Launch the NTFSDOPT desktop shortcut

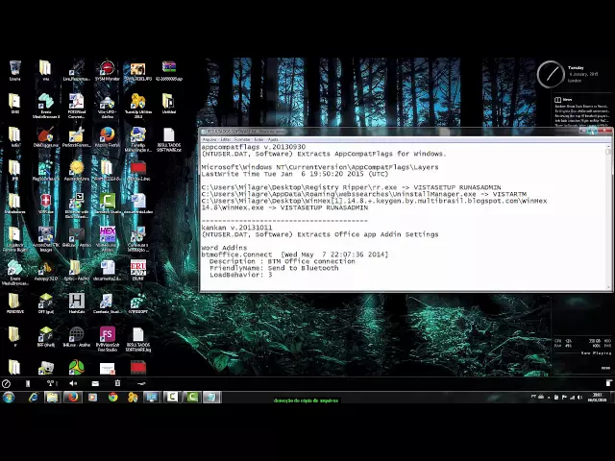pyautogui.click(x=138, y=303)
